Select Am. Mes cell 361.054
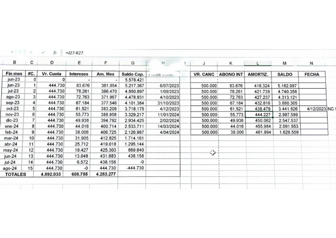 point(105,85)
